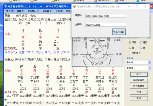Click the 二零一七年 lunar year text
This screenshot has width=153, height=106.
23,23
